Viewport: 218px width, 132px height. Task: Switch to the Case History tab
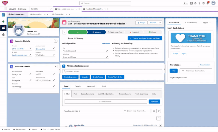[191, 23]
